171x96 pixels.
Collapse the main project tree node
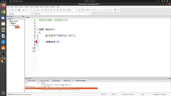(x=9, y=23)
